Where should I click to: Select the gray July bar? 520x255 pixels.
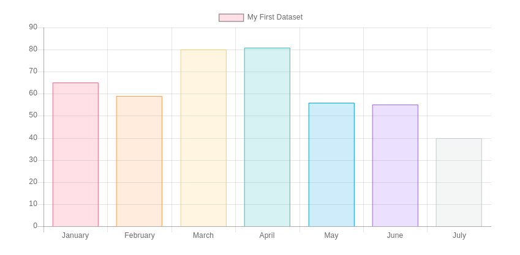tap(459, 182)
